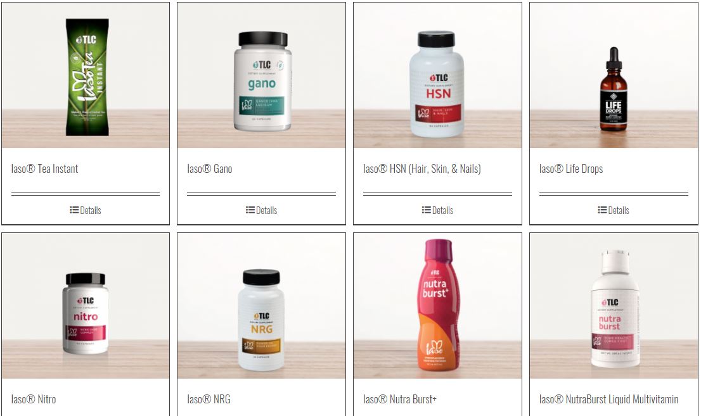The width and height of the screenshot is (701, 416).
Task: Open Iaso® NutraBurst Liquid Multivitamin title link
Action: (x=608, y=399)
